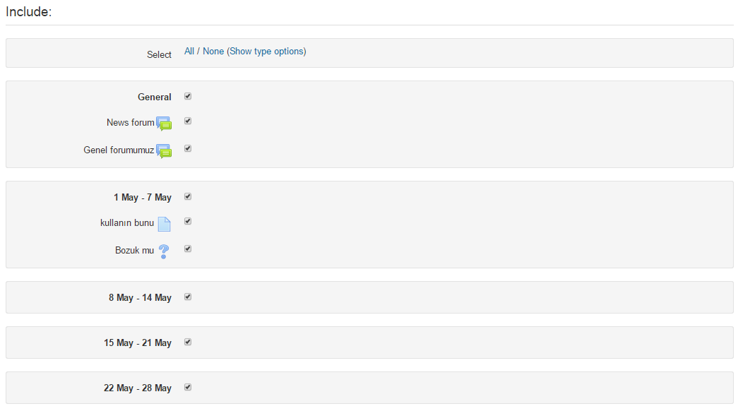743x411 pixels.
Task: Toggle the kullanın bunu checkbox
Action: point(188,221)
